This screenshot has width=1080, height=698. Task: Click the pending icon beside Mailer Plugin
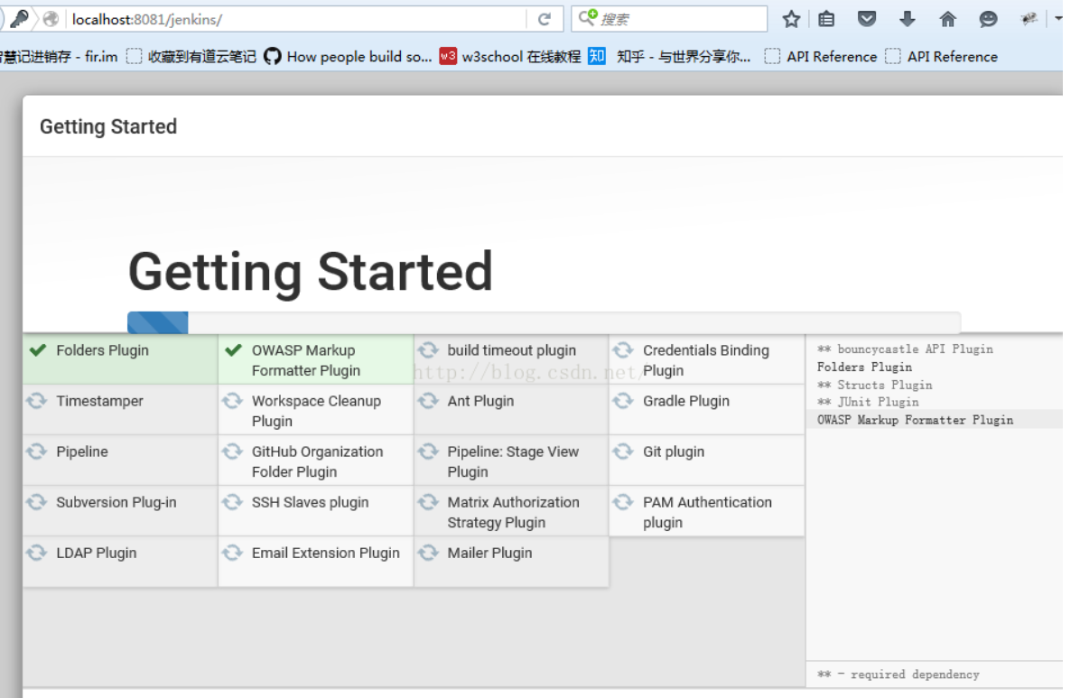(428, 553)
